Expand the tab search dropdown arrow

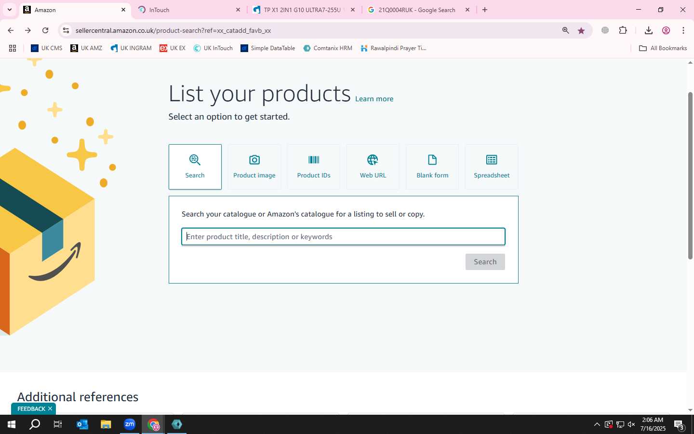10,10
